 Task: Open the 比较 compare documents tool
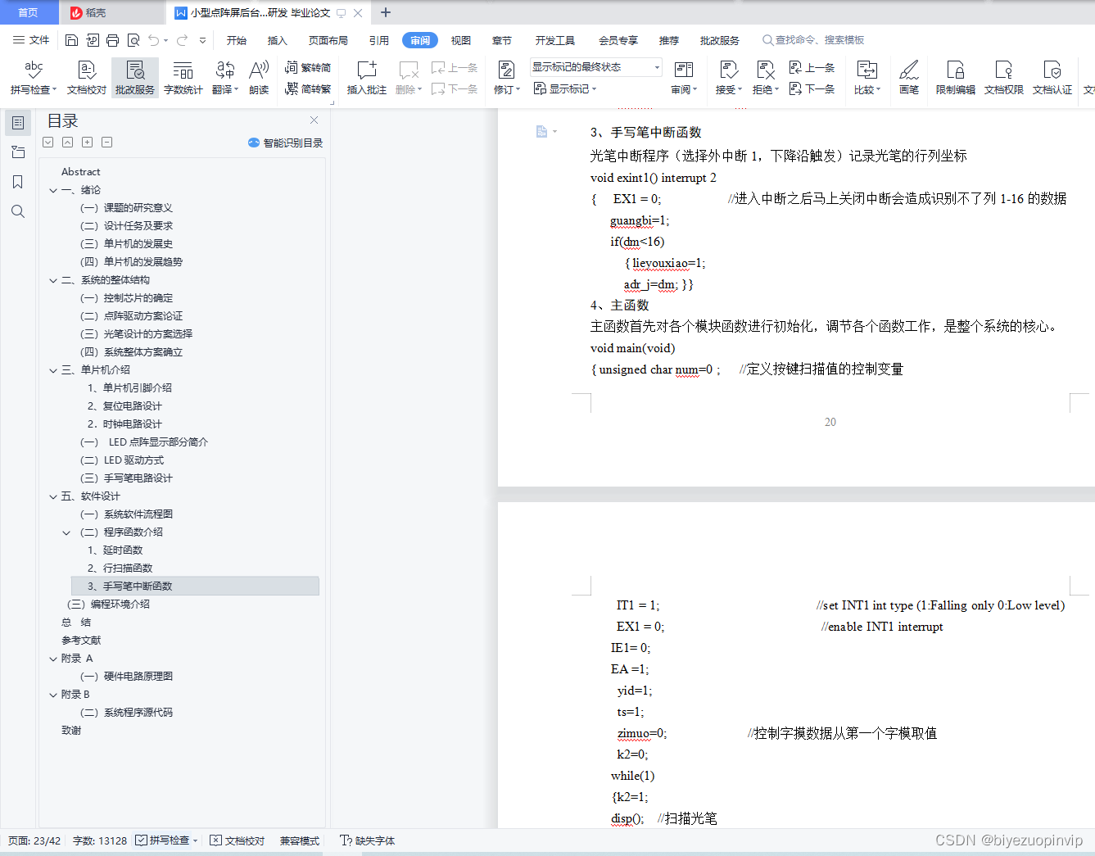click(866, 78)
